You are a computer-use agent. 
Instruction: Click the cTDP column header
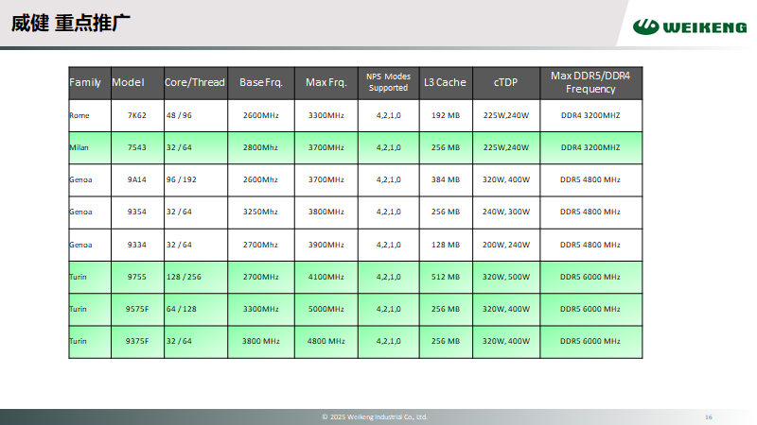click(x=506, y=83)
